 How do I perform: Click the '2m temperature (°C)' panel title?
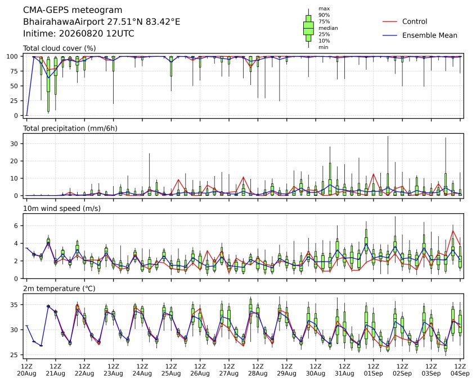tap(59, 289)
